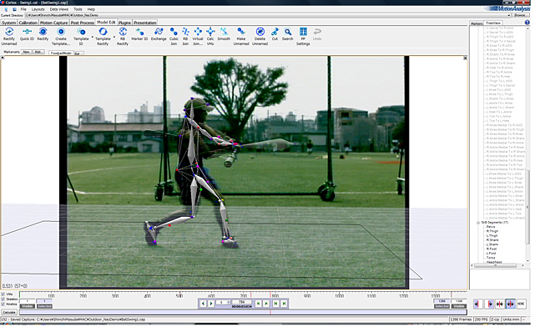Toggle the Skeleton checkbox
535x327 pixels.
[3, 299]
